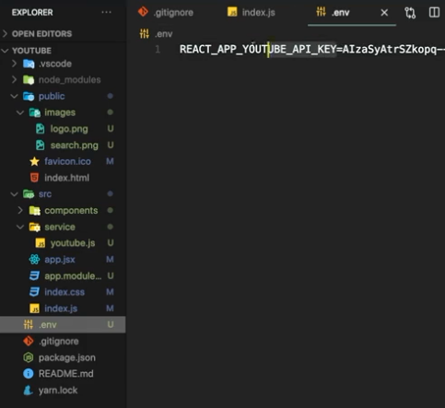Click the yarn.lock yarn icon
Image resolution: width=445 pixels, height=408 pixels.
click(x=29, y=391)
